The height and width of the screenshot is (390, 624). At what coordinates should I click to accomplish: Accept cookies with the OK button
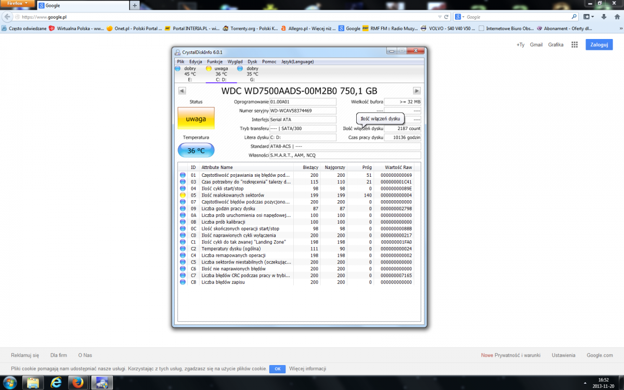tap(277, 369)
